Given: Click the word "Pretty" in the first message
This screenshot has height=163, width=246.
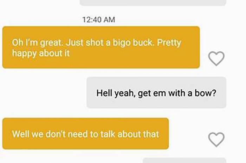Looking at the screenshot, I should click(169, 43).
